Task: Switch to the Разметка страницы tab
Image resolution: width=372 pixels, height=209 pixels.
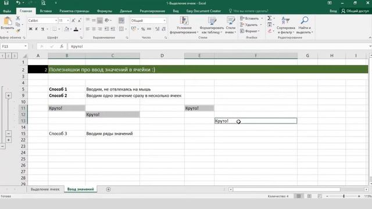Action: pos(74,11)
